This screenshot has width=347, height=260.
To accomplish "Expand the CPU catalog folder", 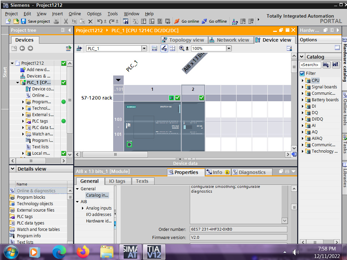I will (303, 81).
